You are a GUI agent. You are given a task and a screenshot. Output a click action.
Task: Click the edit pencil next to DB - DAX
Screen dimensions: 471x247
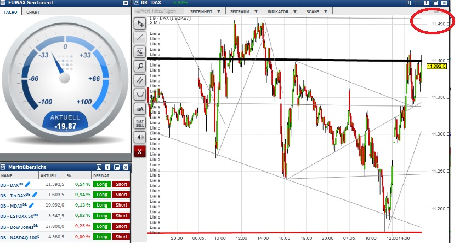click(x=28, y=184)
